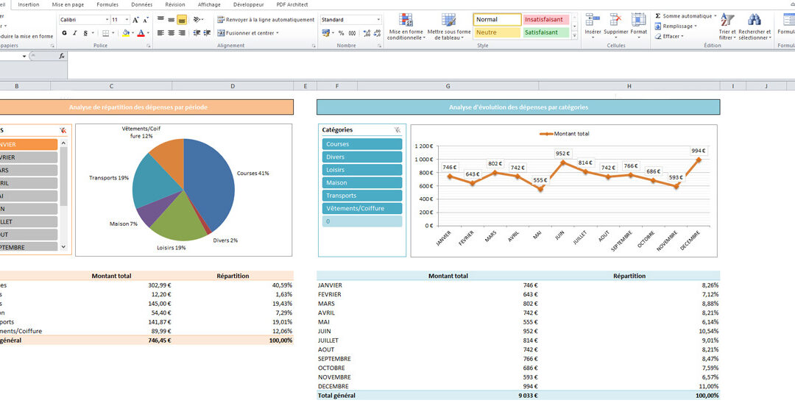Open Fusionner et centrer dropdown arrow
The height and width of the screenshot is (414, 795).
(278, 33)
